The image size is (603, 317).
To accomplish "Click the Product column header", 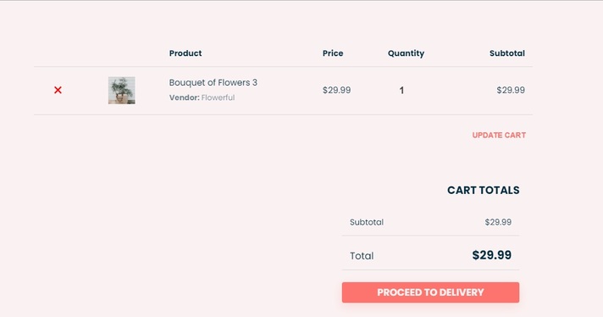I will [185, 53].
